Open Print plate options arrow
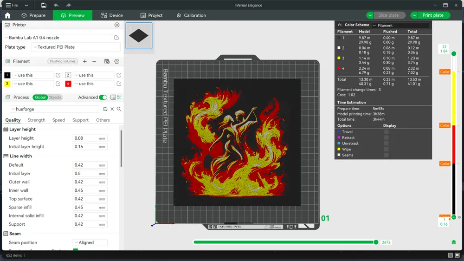 (414, 15)
